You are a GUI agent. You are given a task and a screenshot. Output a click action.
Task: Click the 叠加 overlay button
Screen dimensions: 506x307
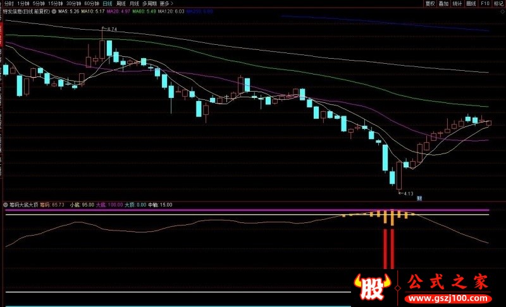click(x=444, y=4)
